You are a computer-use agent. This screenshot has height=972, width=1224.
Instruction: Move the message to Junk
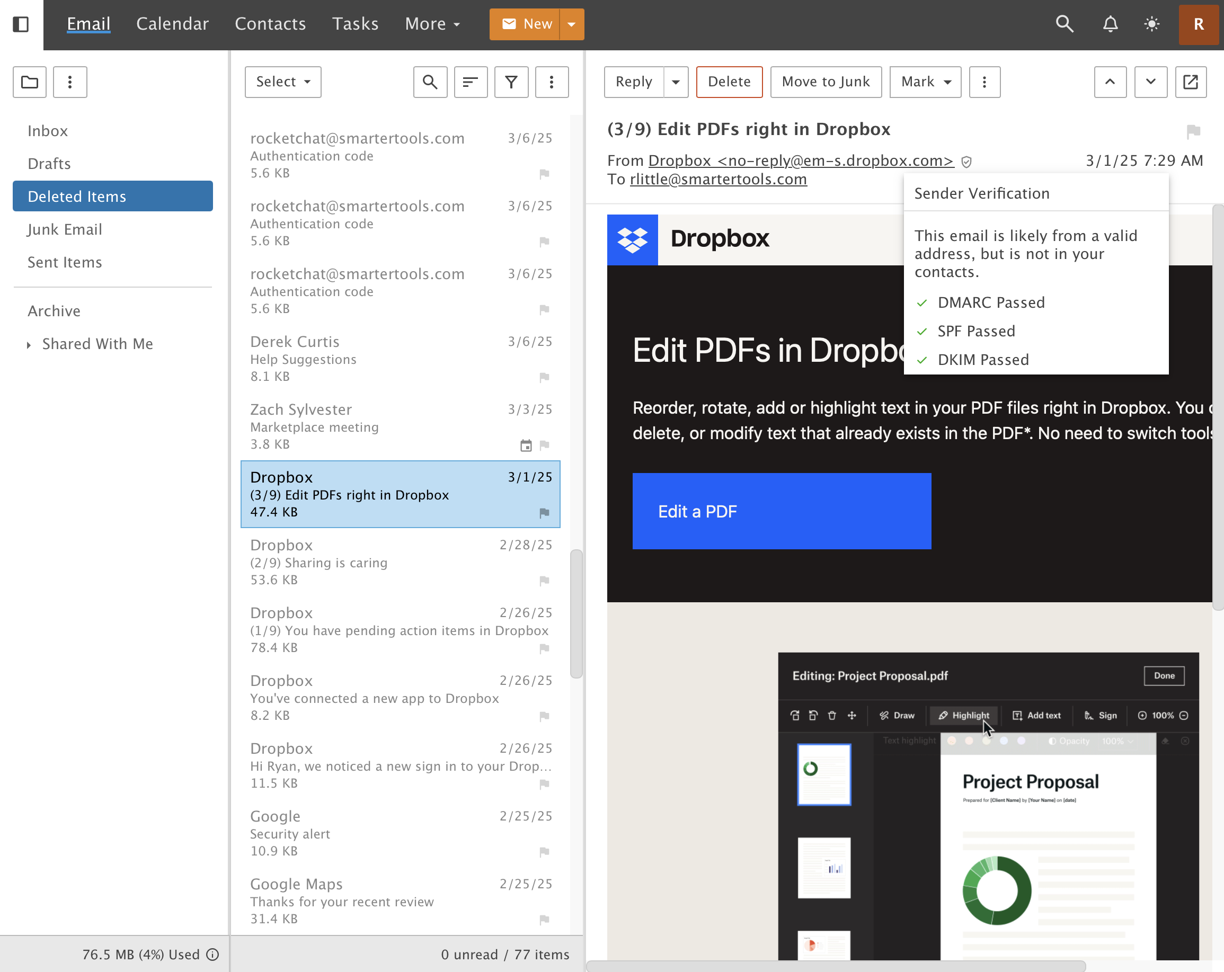(x=826, y=82)
